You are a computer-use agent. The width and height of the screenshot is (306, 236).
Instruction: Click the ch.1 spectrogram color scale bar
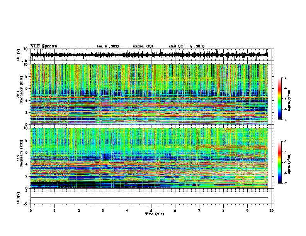point(280,99)
